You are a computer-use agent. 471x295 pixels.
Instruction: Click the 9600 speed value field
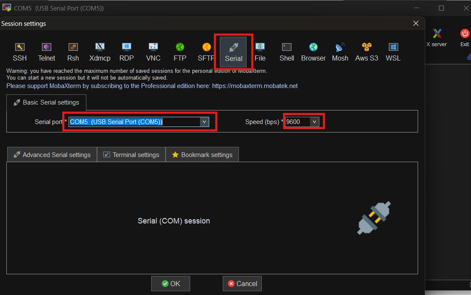point(298,122)
